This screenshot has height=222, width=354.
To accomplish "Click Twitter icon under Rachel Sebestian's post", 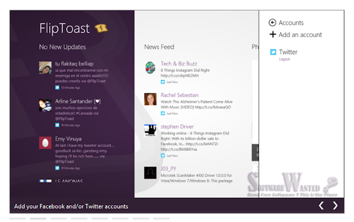I will (x=163, y=113).
